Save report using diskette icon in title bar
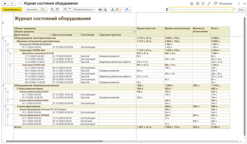The width and height of the screenshot is (247, 144). click(192, 3)
